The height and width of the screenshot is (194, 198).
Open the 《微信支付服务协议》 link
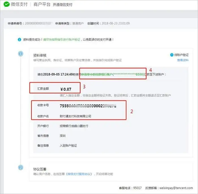[79, 174]
